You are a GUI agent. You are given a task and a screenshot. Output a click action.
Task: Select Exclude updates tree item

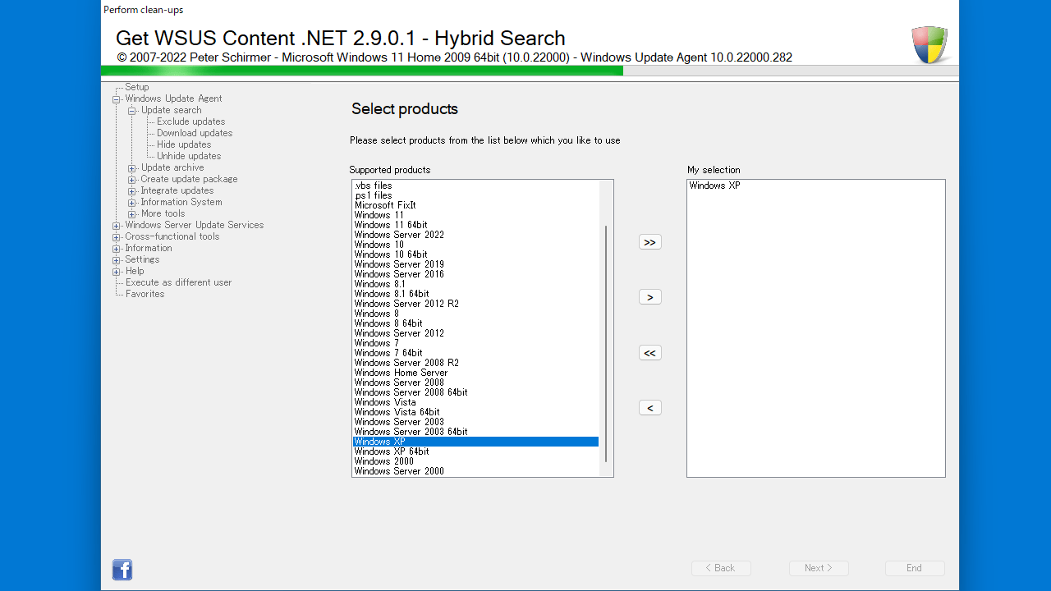tap(190, 121)
